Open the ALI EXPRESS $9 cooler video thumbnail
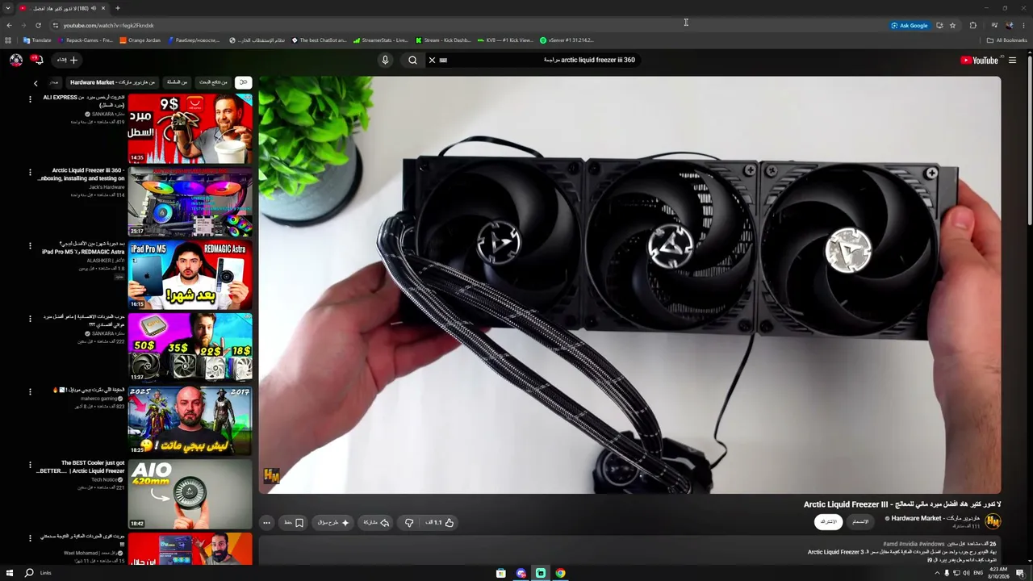 click(190, 128)
